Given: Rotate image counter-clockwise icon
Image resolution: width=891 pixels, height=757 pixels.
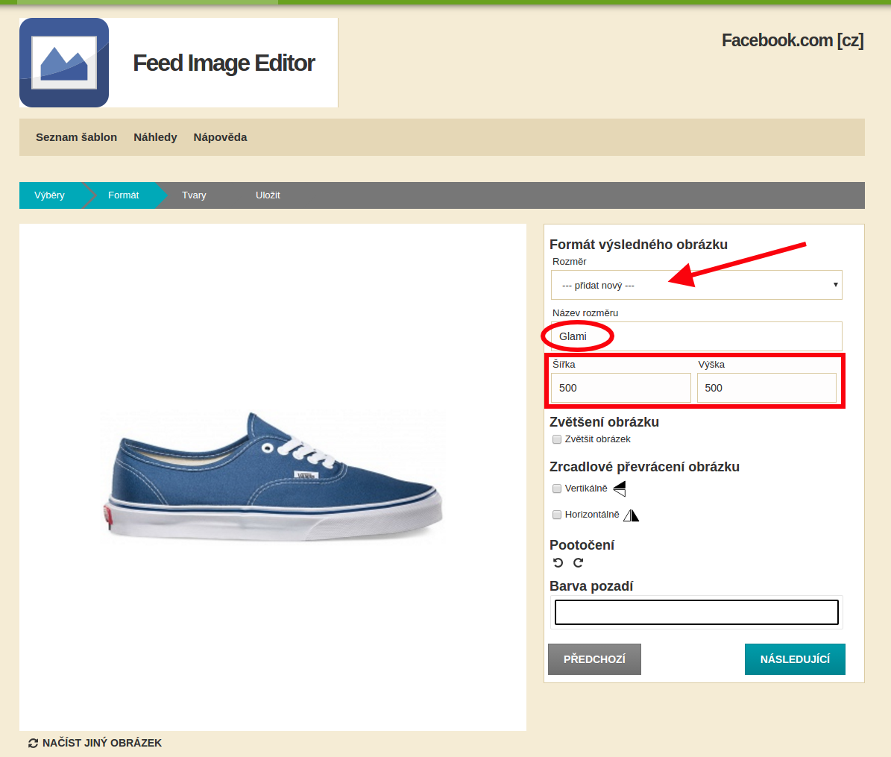Looking at the screenshot, I should pyautogui.click(x=558, y=563).
